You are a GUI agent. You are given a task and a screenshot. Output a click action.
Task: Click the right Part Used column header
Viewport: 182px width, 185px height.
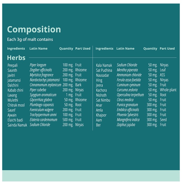click(167, 48)
